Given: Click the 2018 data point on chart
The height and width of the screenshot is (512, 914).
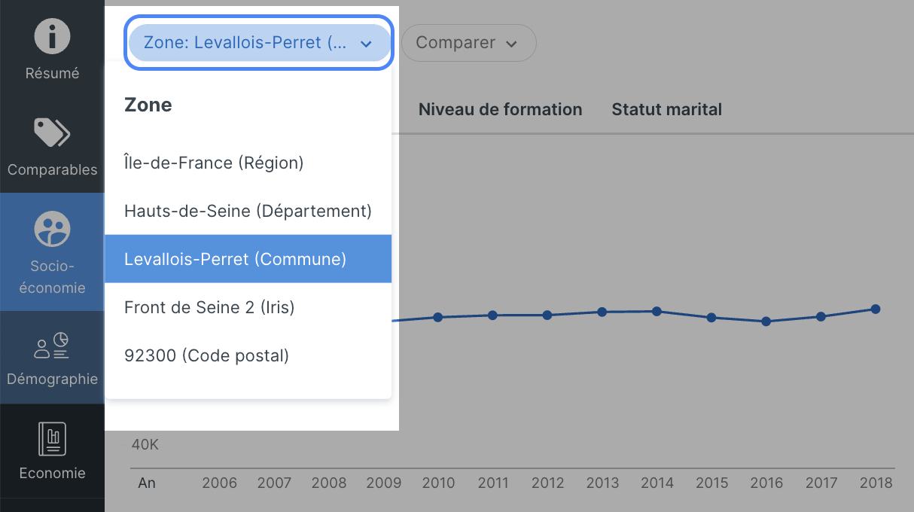Looking at the screenshot, I should (876, 309).
